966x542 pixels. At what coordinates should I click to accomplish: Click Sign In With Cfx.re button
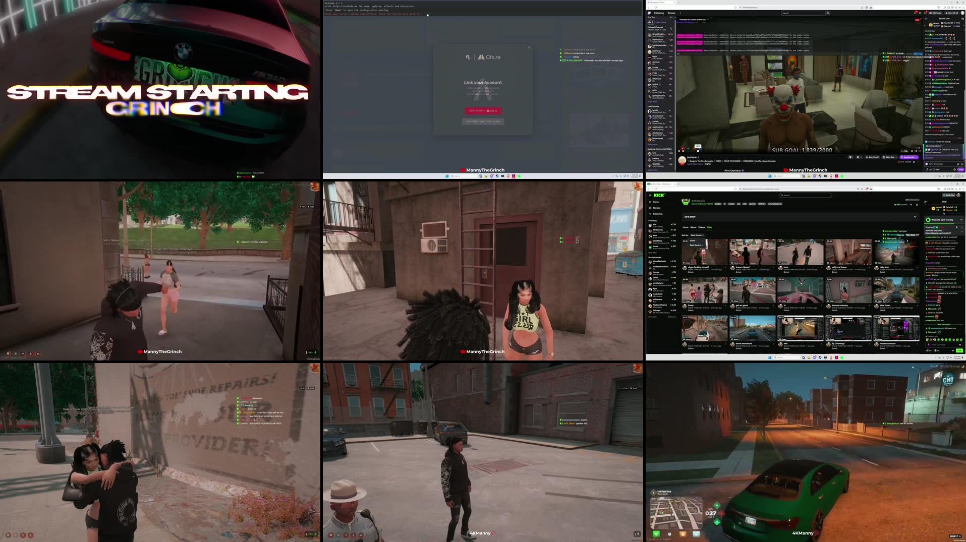(483, 110)
